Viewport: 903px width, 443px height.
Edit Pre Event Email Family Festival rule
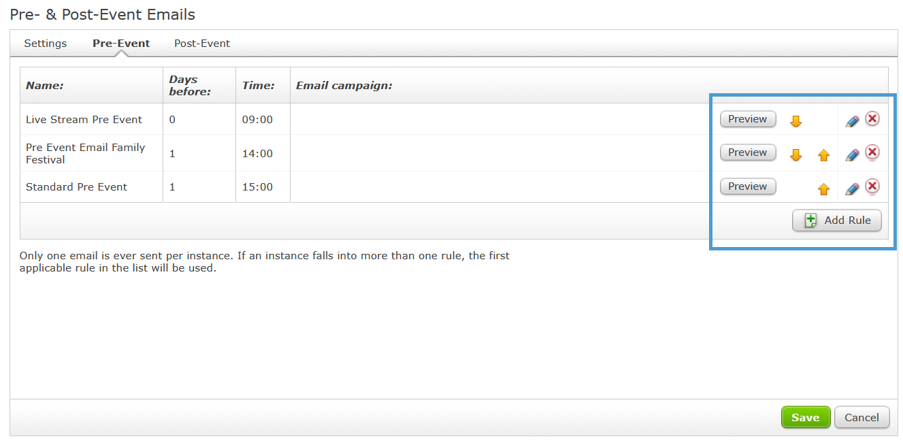[852, 155]
